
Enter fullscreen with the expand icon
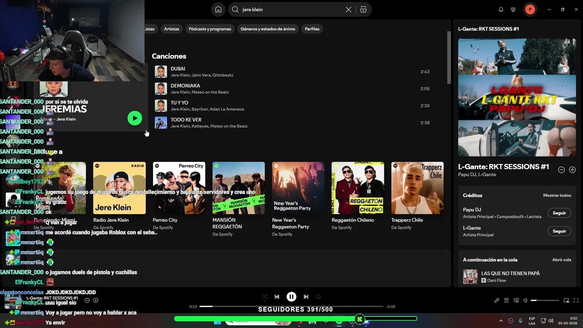(x=576, y=301)
